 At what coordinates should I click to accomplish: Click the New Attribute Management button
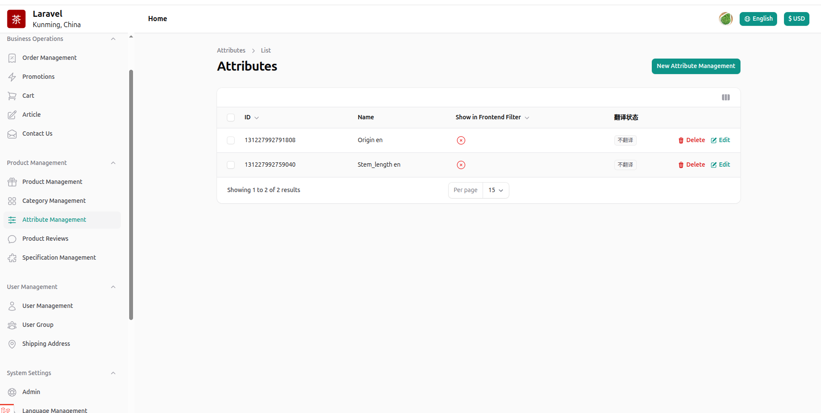pyautogui.click(x=696, y=66)
